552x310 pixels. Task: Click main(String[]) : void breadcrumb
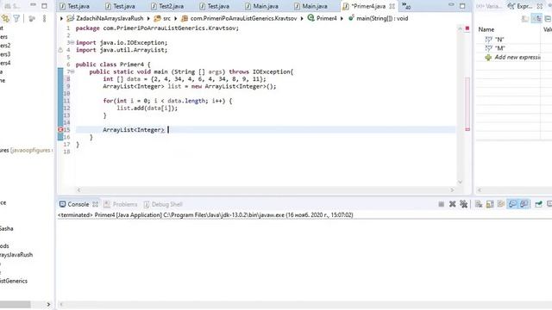378,18
